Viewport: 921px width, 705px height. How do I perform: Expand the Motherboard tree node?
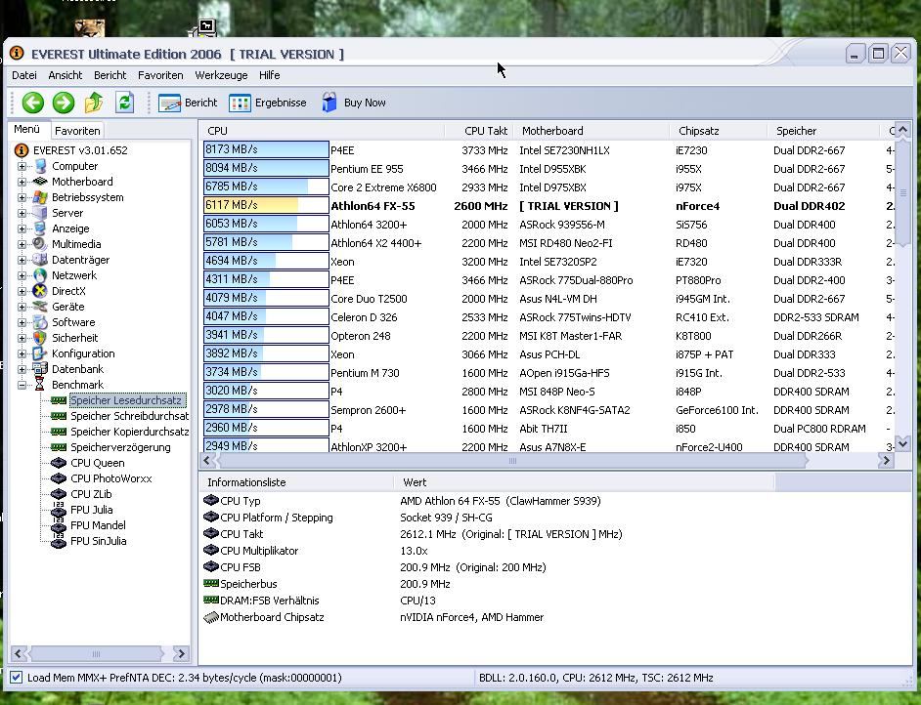[x=22, y=182]
